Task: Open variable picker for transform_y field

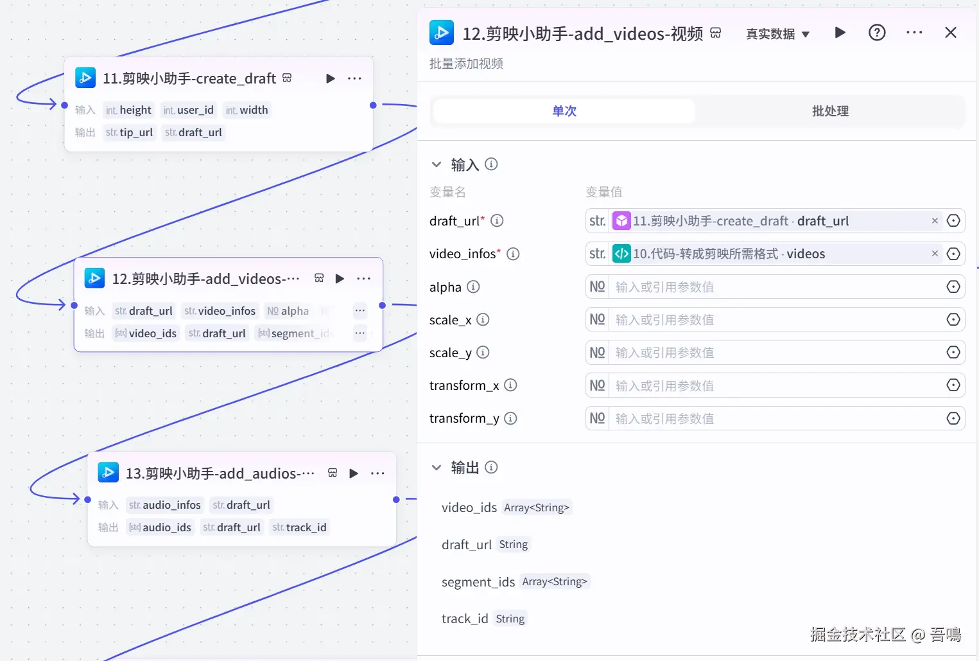Action: 953,418
